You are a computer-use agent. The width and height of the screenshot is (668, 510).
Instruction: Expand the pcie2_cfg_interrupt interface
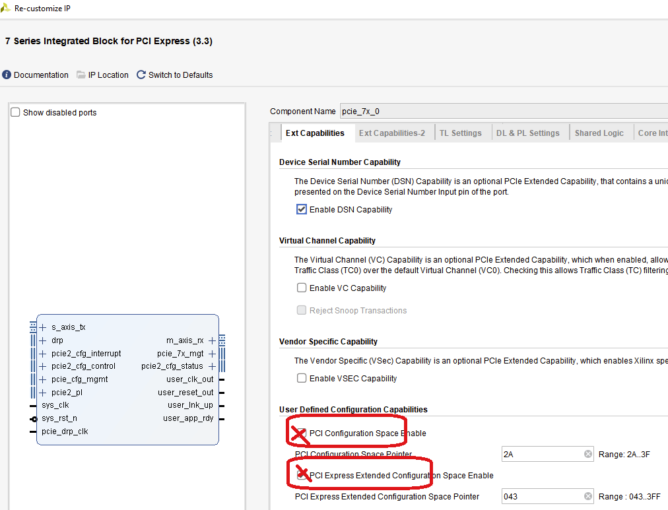point(43,354)
